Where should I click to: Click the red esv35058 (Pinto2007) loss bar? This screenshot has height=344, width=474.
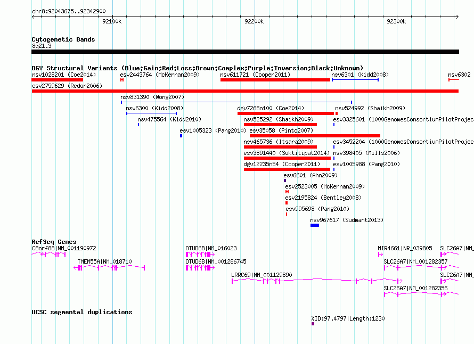[315, 136]
